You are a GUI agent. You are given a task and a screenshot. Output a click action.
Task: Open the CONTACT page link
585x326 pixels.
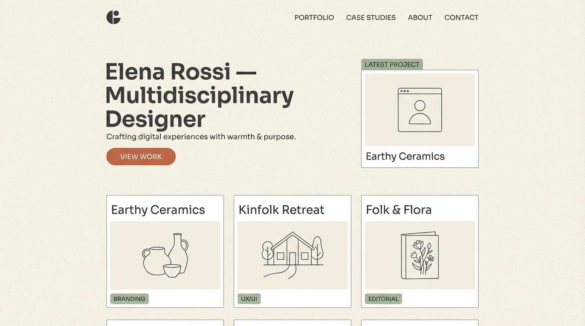point(461,17)
